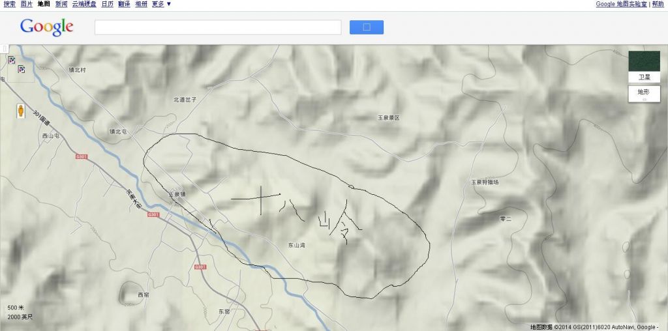Click the 帮助 help link
This screenshot has width=668, height=331.
coord(658,4)
